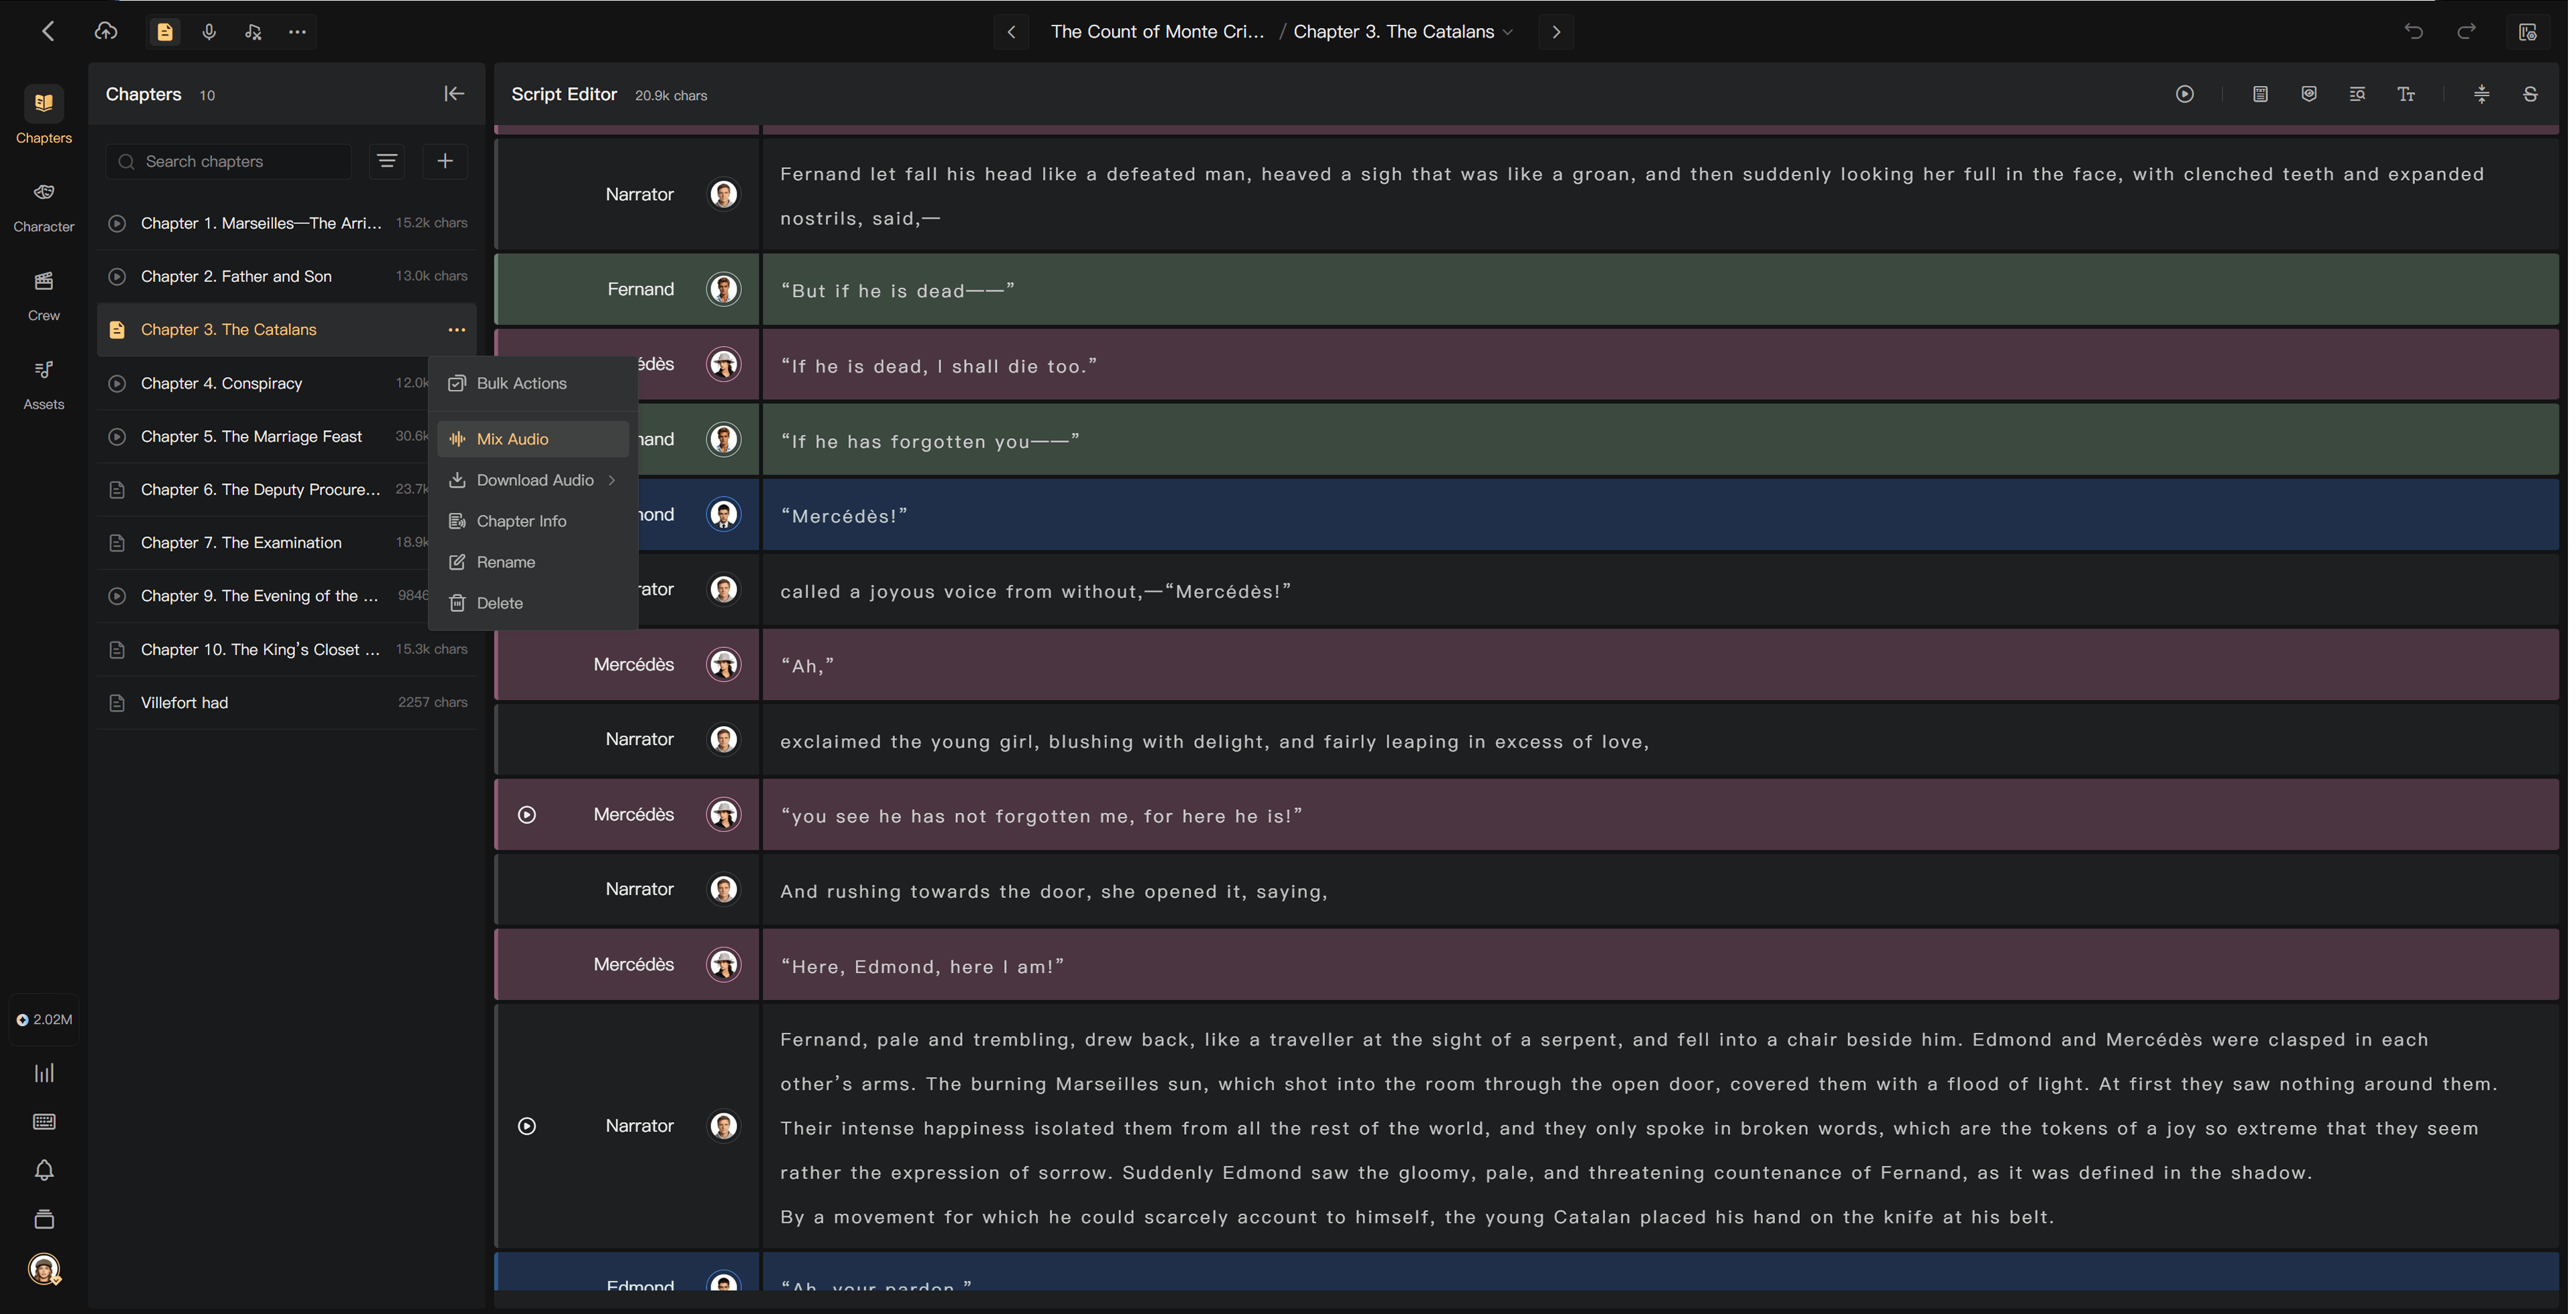Click the cloud upload icon
The image size is (2576, 1314).
(106, 31)
